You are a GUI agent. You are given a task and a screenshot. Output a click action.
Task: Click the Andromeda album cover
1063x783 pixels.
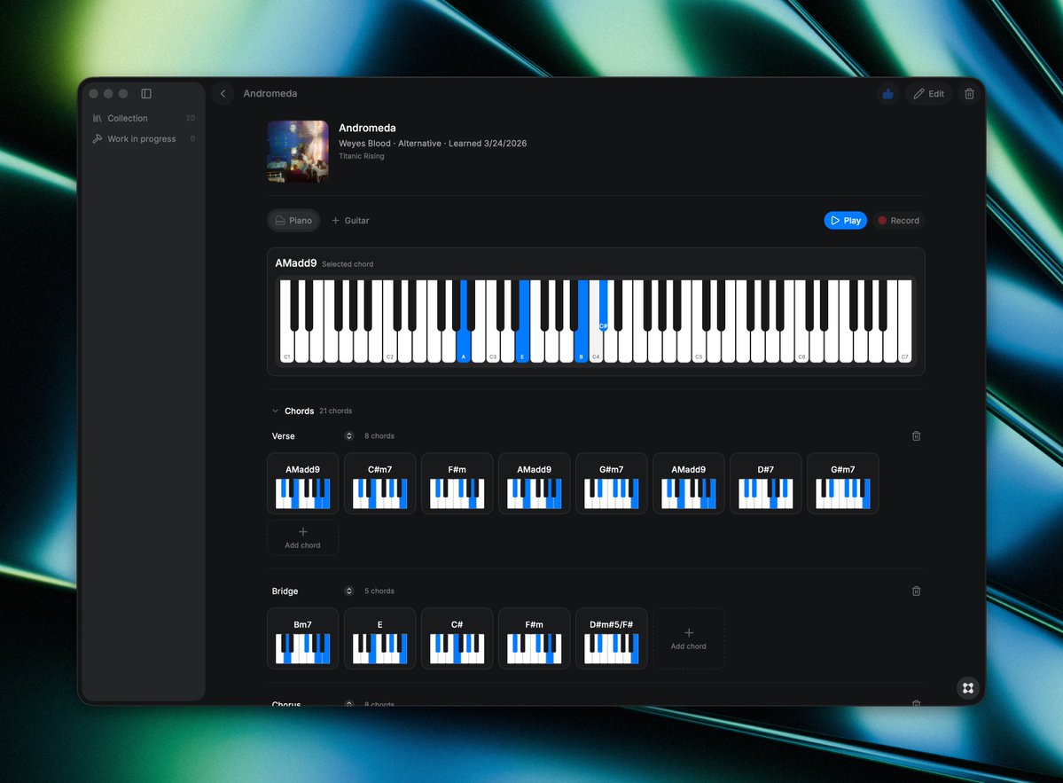[298, 152]
